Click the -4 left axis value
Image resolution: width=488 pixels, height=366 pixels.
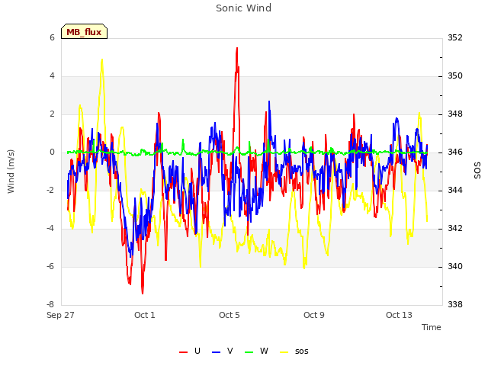[50, 229]
